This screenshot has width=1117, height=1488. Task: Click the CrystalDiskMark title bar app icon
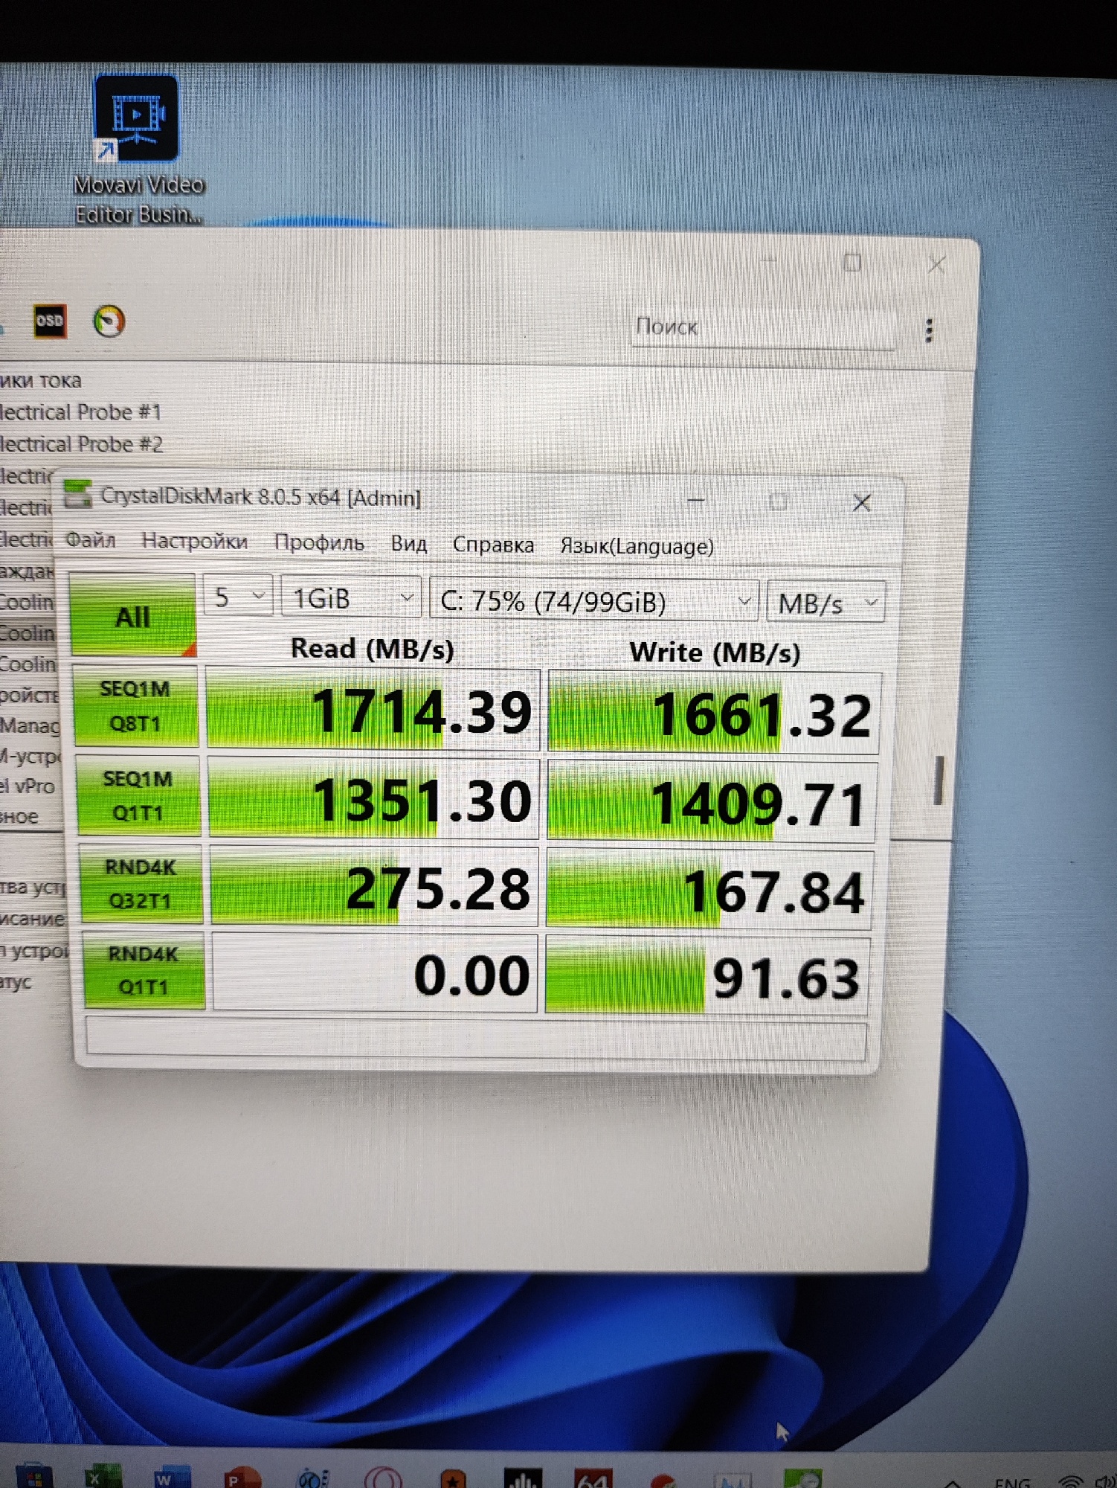point(77,494)
